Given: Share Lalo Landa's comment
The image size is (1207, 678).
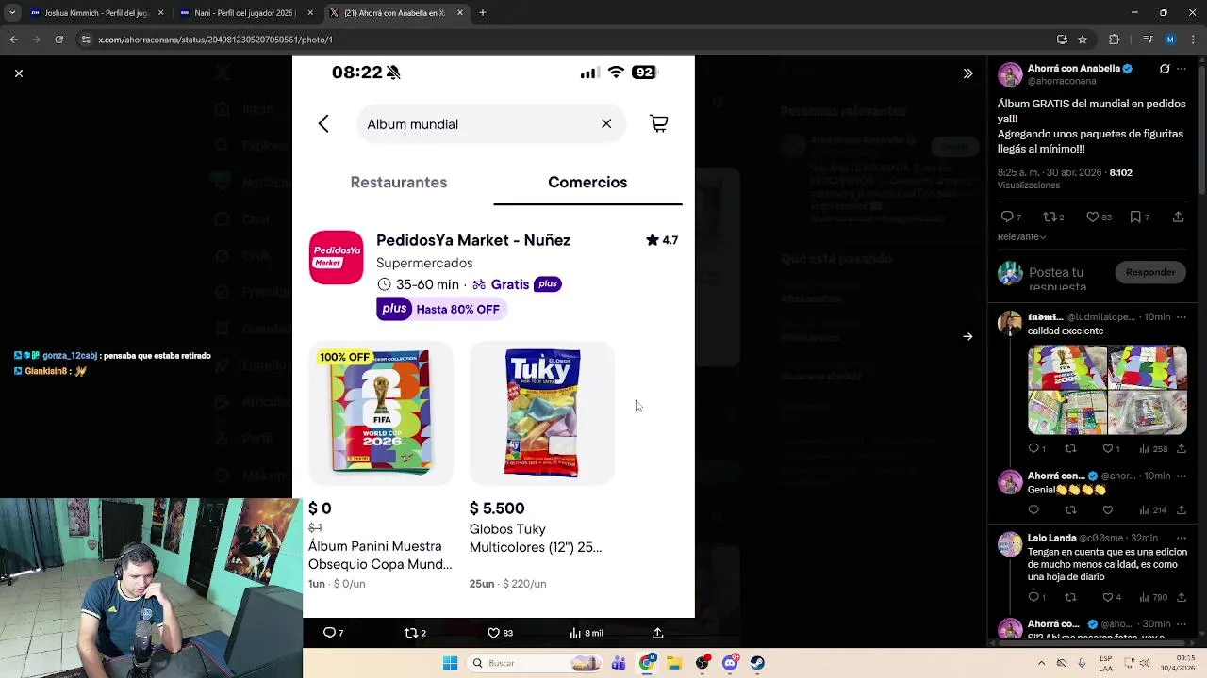Looking at the screenshot, I should (1181, 597).
